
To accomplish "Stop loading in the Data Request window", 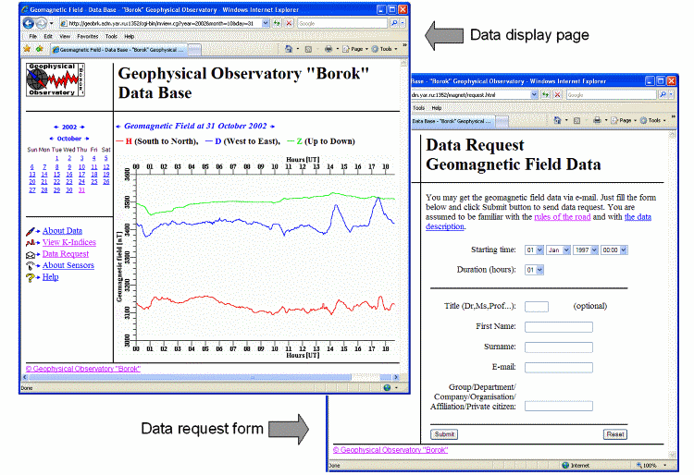I will [x=557, y=94].
